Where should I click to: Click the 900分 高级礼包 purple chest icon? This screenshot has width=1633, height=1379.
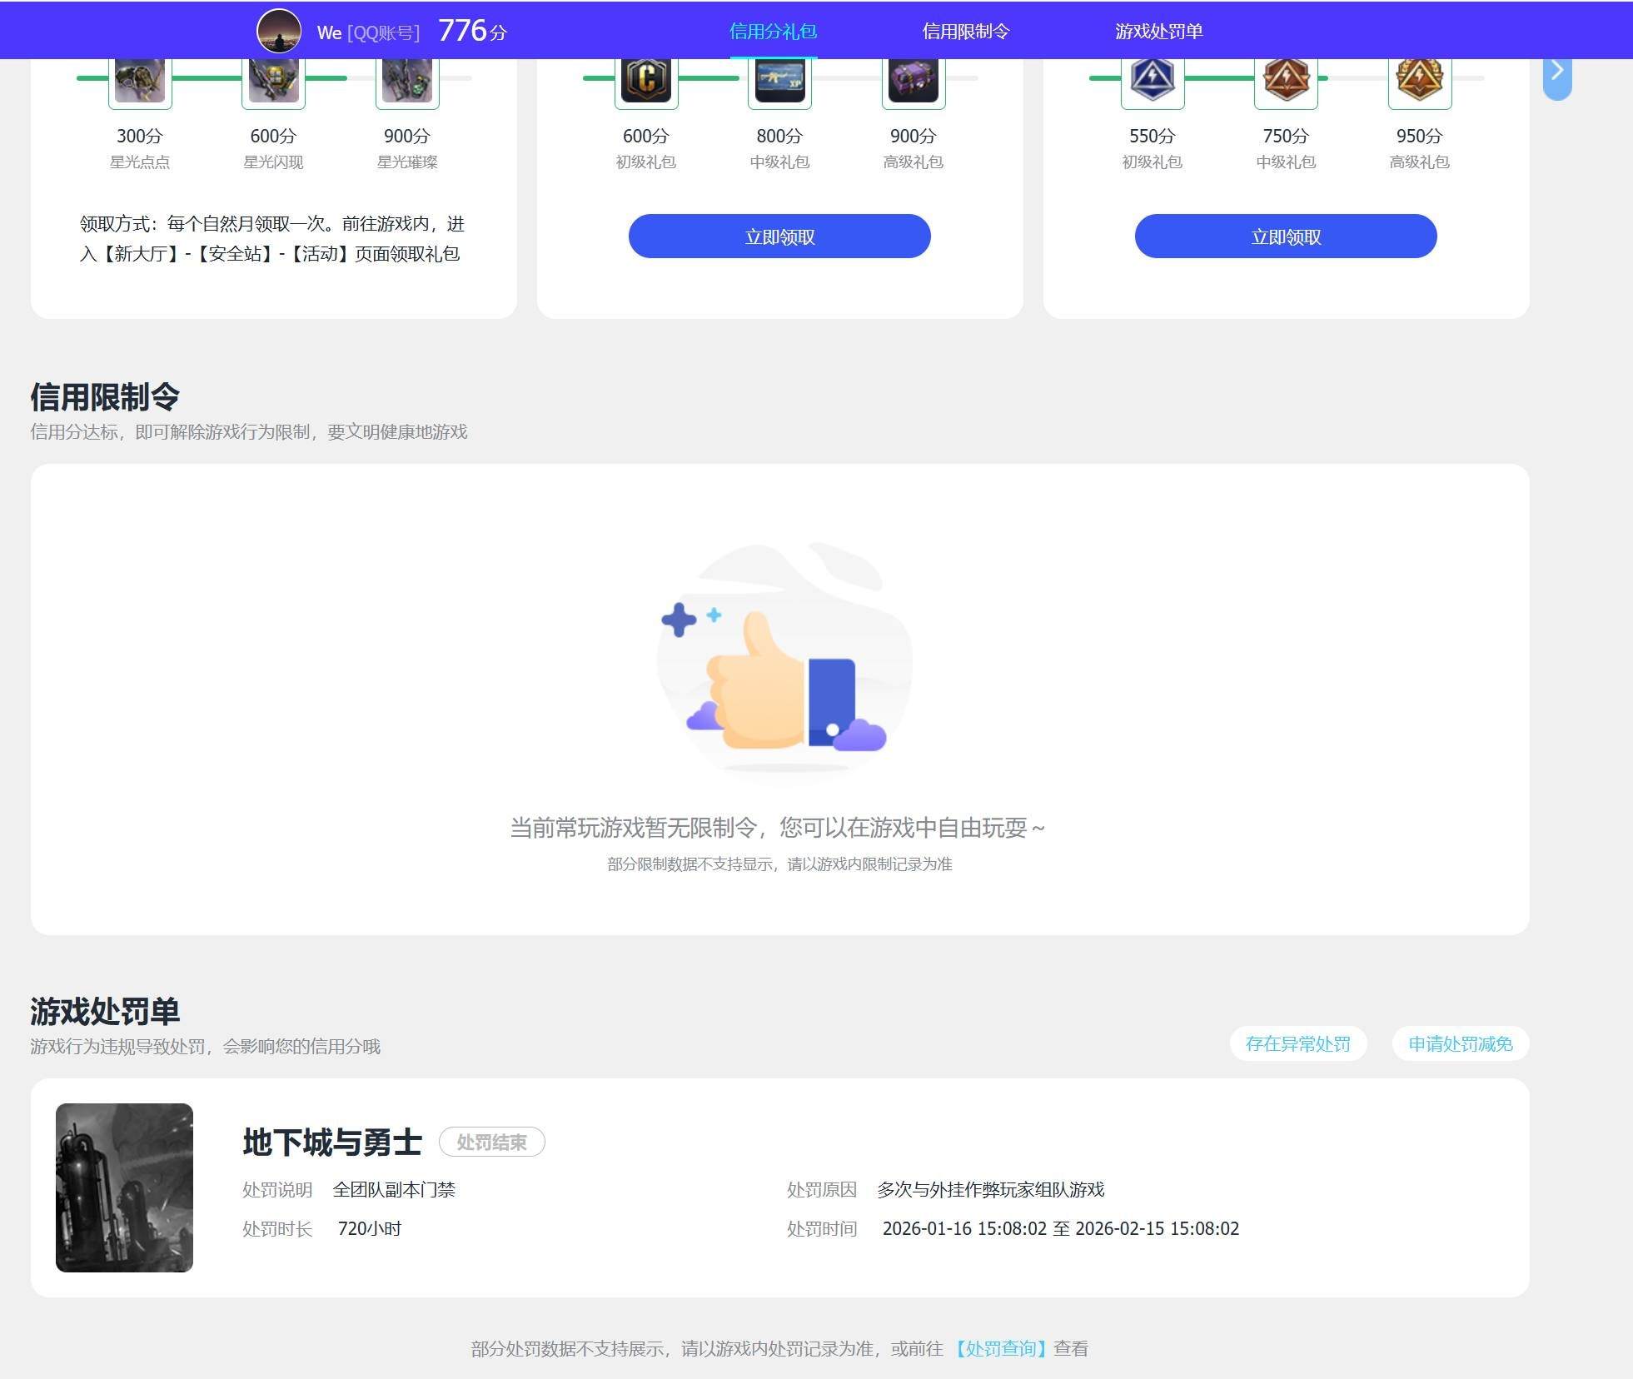[914, 83]
